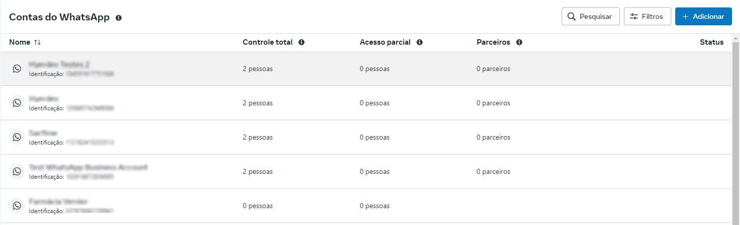Click the Controle total column header
Viewport: 740px width, 225px height.
268,43
